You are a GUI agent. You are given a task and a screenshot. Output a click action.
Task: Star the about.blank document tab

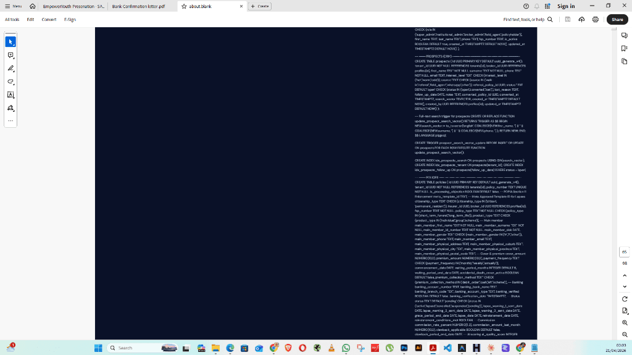click(x=184, y=6)
